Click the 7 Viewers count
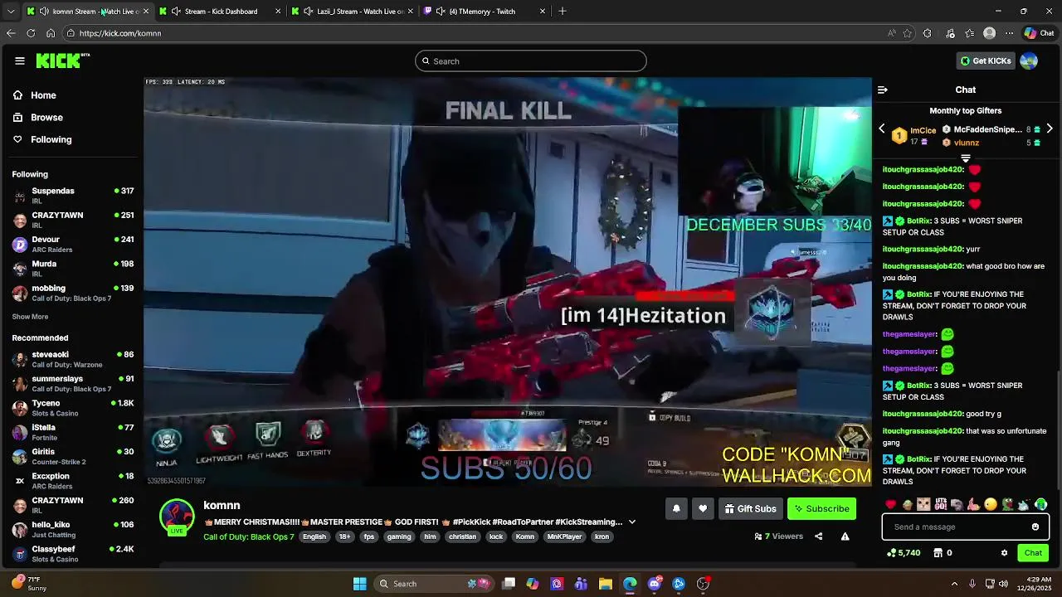This screenshot has width=1062, height=597. (x=779, y=536)
